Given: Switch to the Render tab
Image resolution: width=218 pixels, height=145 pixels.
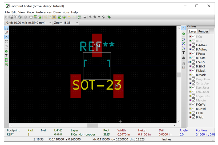Looking at the screenshot, I should click(x=203, y=31).
